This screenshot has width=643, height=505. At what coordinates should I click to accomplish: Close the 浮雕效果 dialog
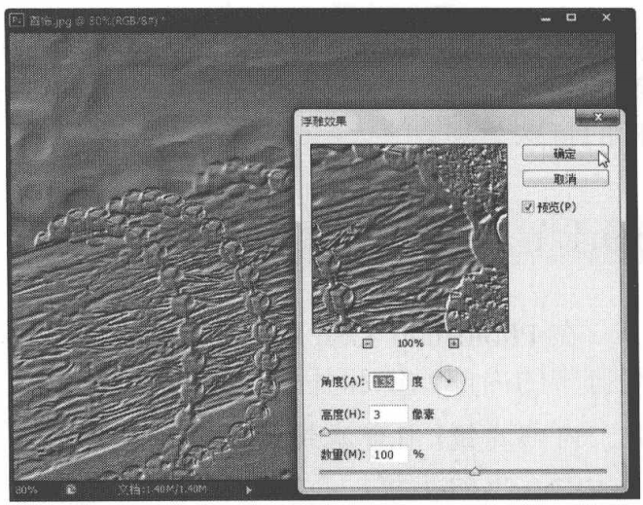[598, 118]
